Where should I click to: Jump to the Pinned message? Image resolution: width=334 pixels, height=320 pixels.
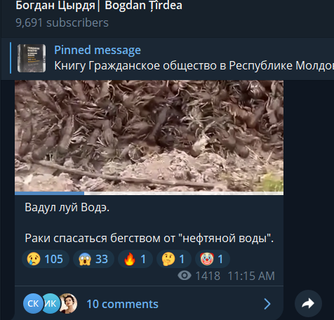(x=98, y=50)
